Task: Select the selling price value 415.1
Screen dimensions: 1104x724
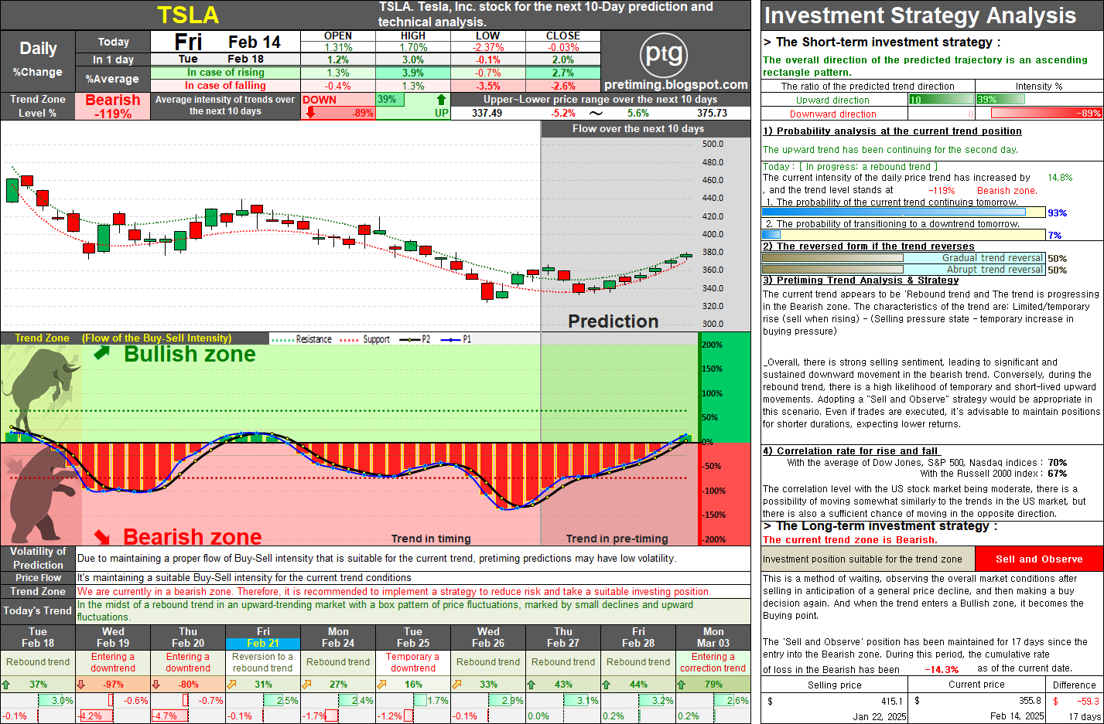Action: pos(891,702)
